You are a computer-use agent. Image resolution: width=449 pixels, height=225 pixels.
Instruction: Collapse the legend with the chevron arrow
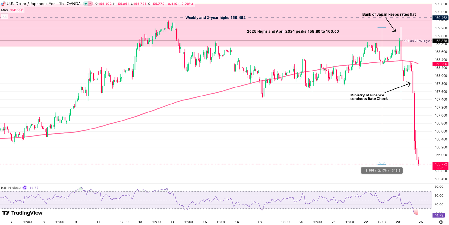click(x=4, y=16)
